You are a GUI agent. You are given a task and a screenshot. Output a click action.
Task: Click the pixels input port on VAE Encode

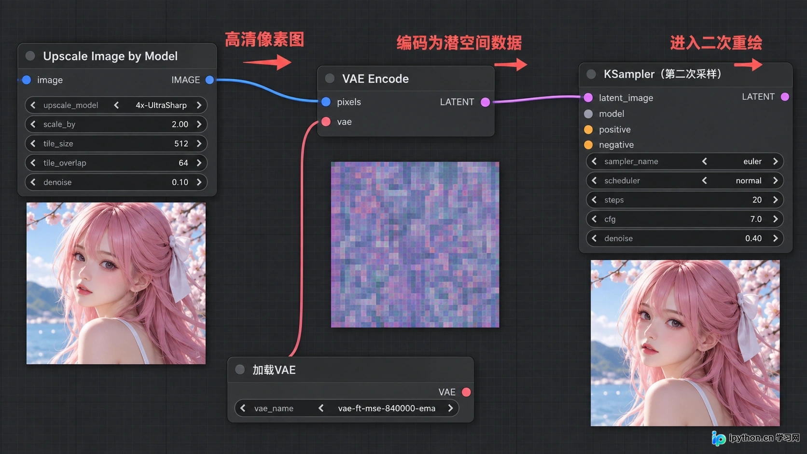click(x=326, y=102)
